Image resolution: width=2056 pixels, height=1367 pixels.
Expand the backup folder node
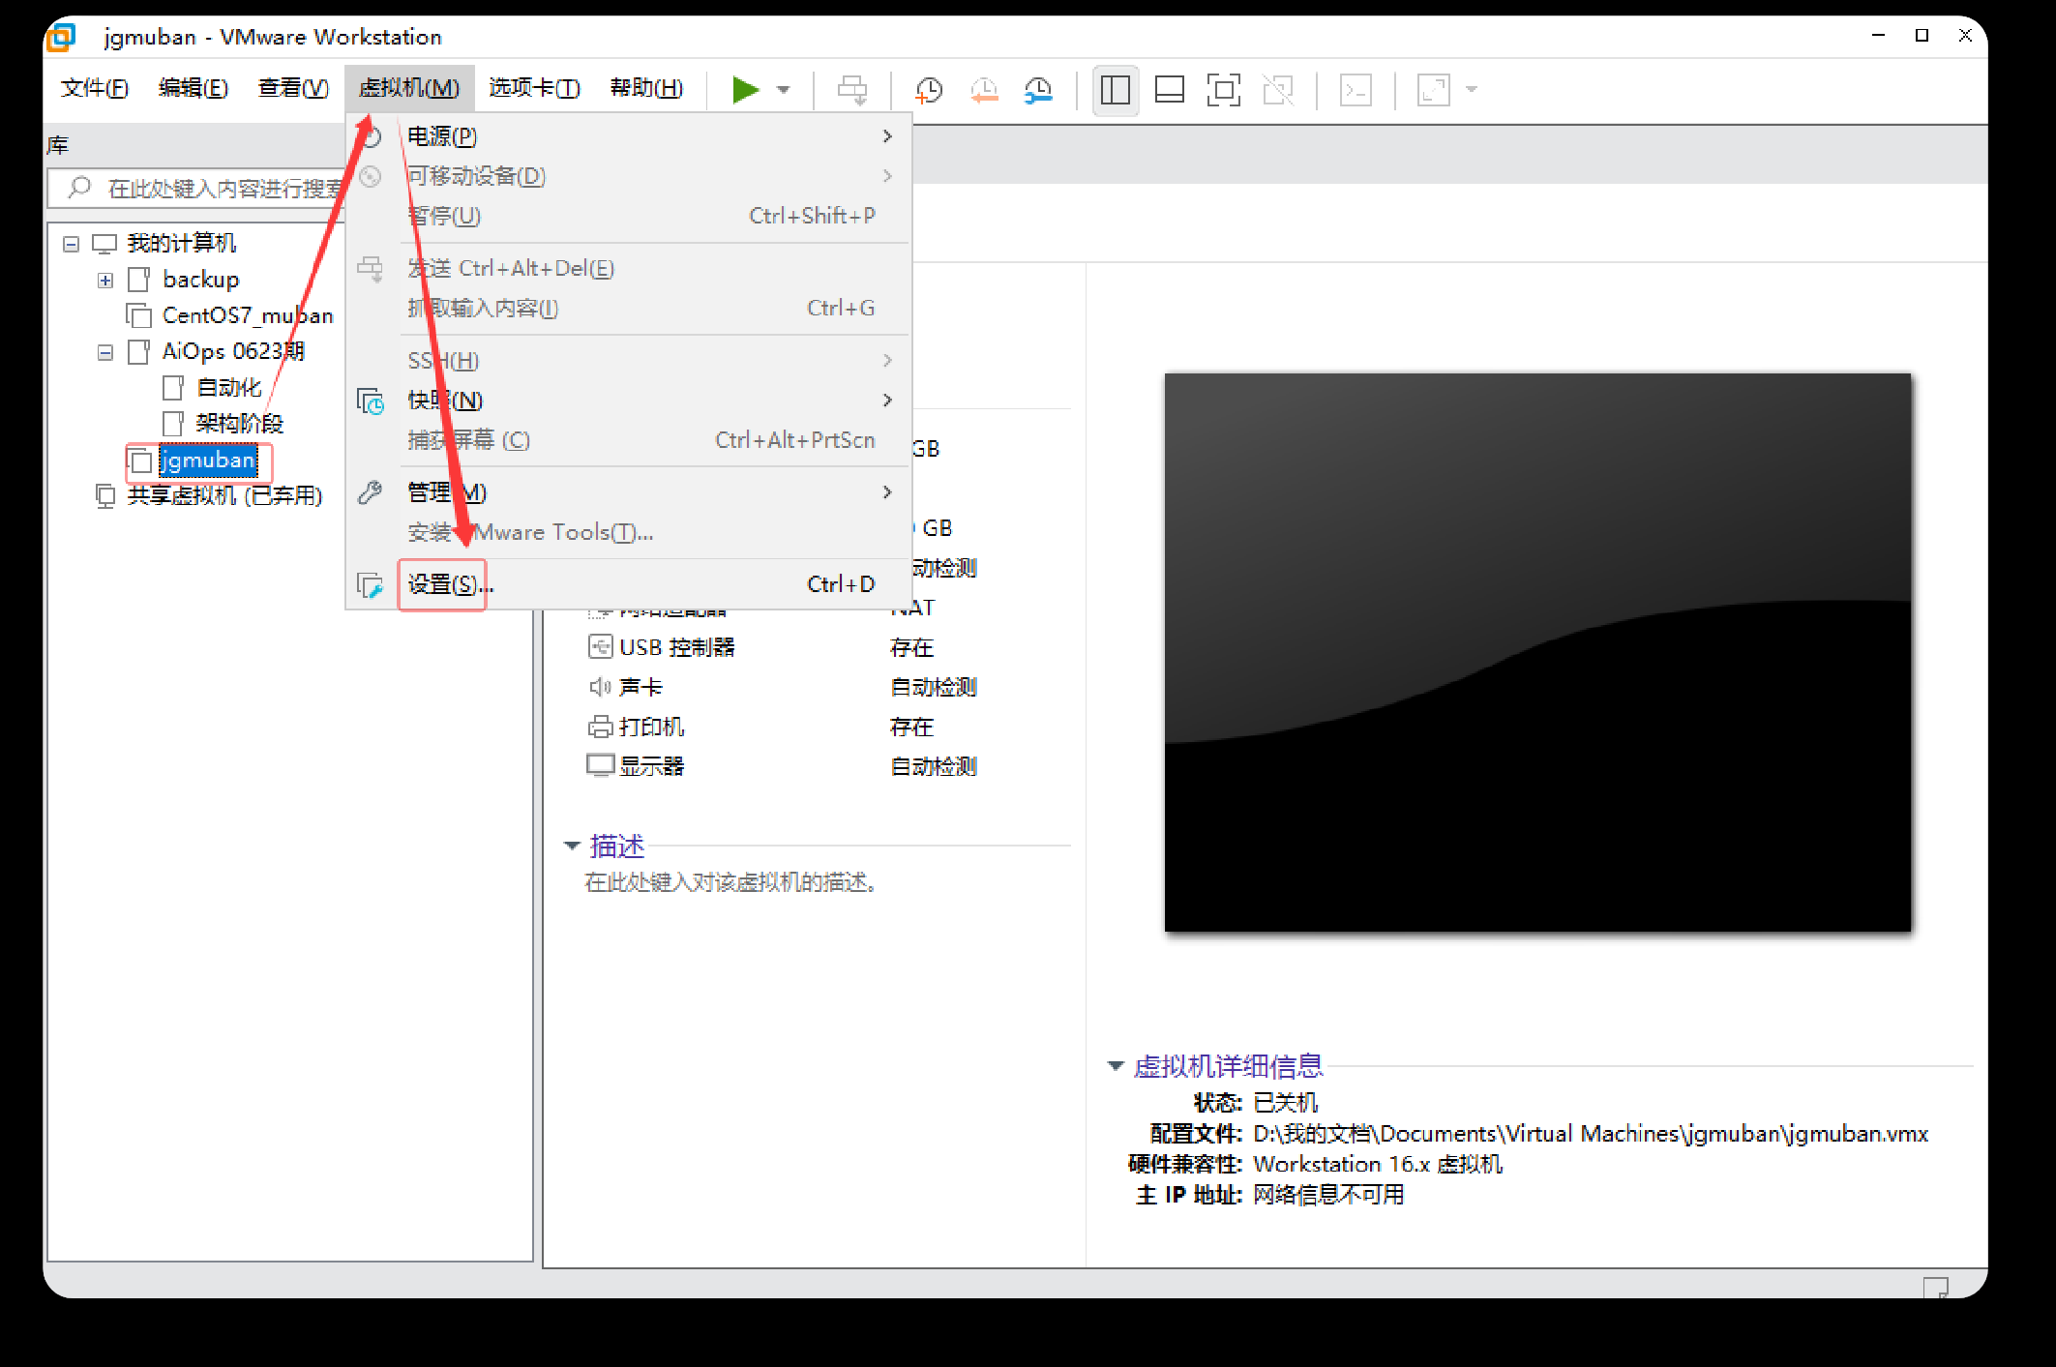[105, 281]
